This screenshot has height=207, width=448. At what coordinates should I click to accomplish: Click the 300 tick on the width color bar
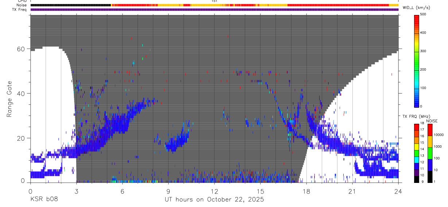pyautogui.click(x=423, y=51)
